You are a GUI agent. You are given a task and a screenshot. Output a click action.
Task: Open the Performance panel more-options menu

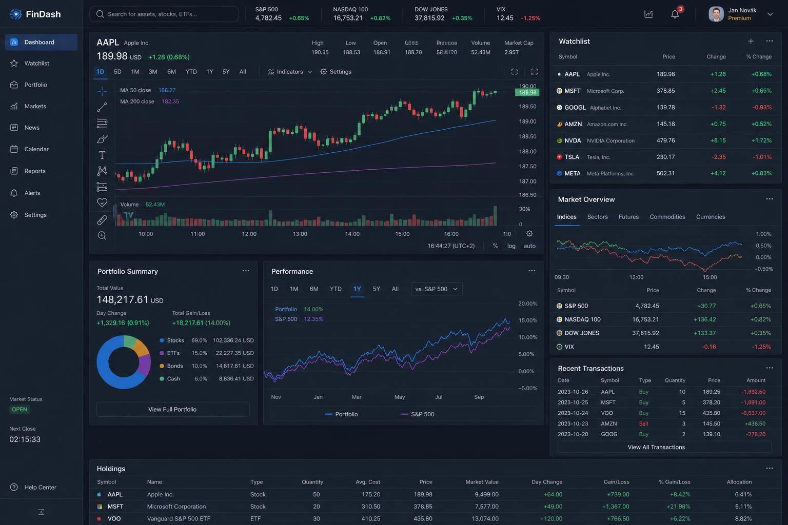(x=532, y=271)
